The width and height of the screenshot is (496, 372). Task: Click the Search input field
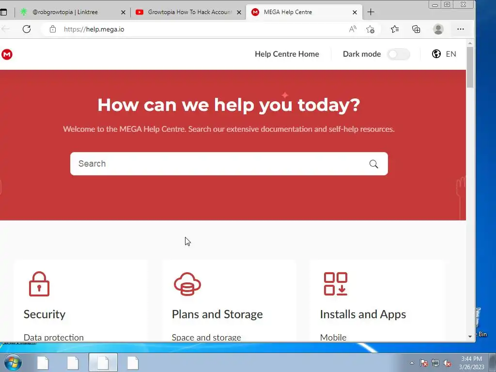point(229,164)
